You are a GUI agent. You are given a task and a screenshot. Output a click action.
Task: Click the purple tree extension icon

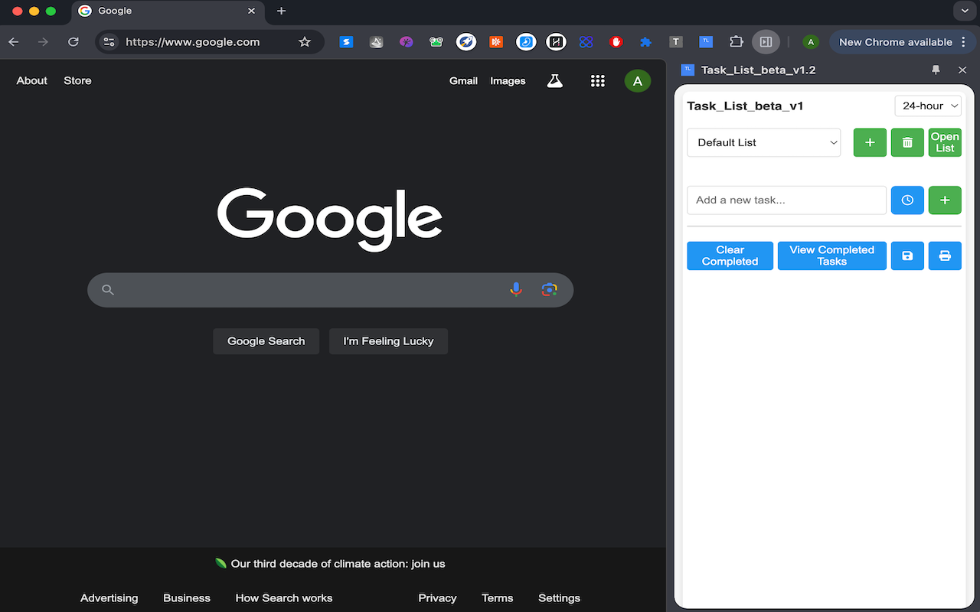[x=407, y=42]
